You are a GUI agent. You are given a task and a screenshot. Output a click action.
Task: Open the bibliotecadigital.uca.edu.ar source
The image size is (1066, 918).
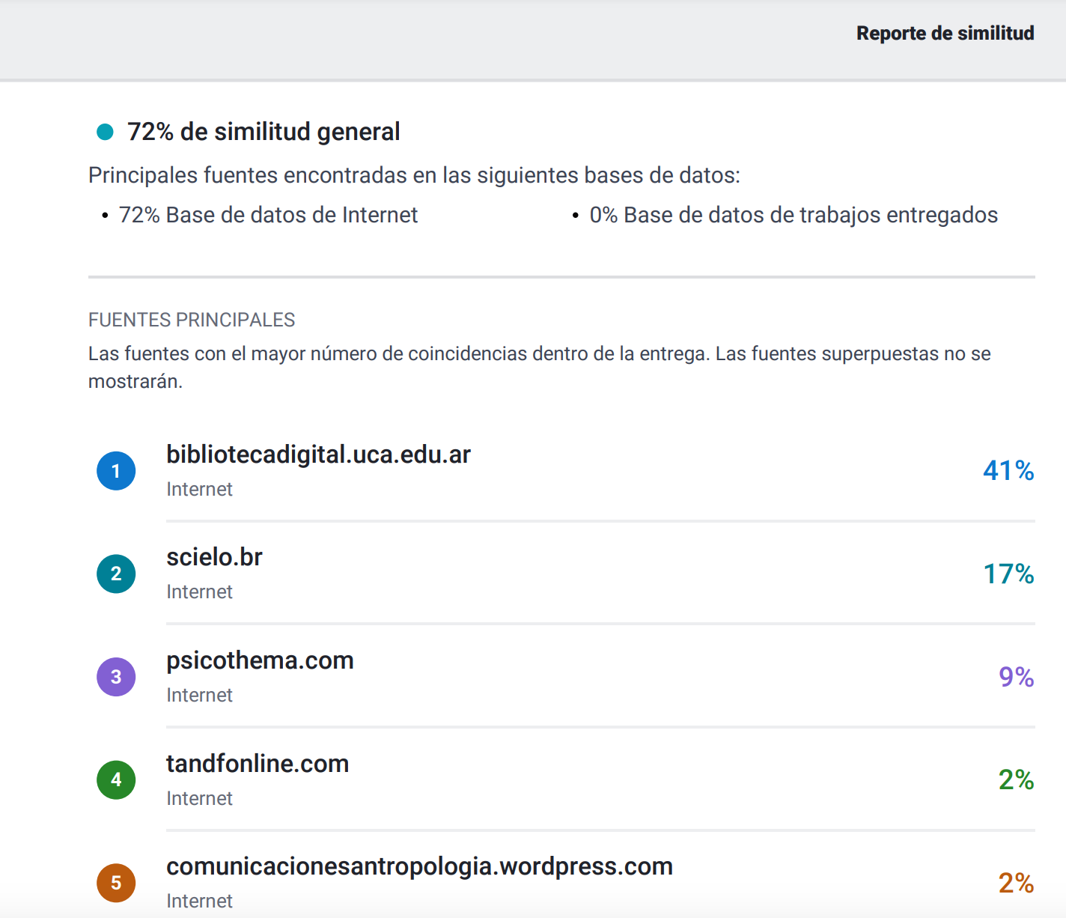[x=318, y=455]
